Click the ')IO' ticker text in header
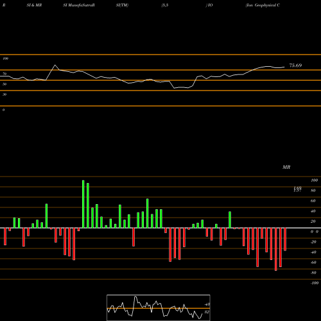Image resolution: width=321 pixels, height=321 pixels. (x=209, y=5)
